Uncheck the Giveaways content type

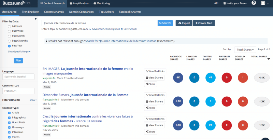(x=10, y=127)
